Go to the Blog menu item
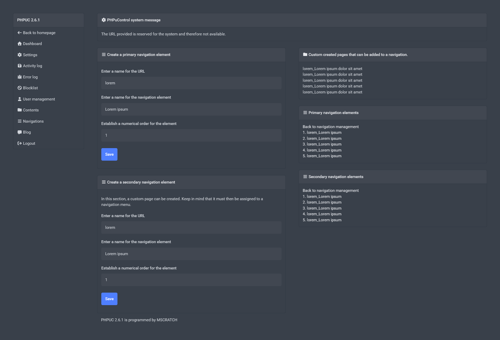This screenshot has height=340, width=500. 27,132
